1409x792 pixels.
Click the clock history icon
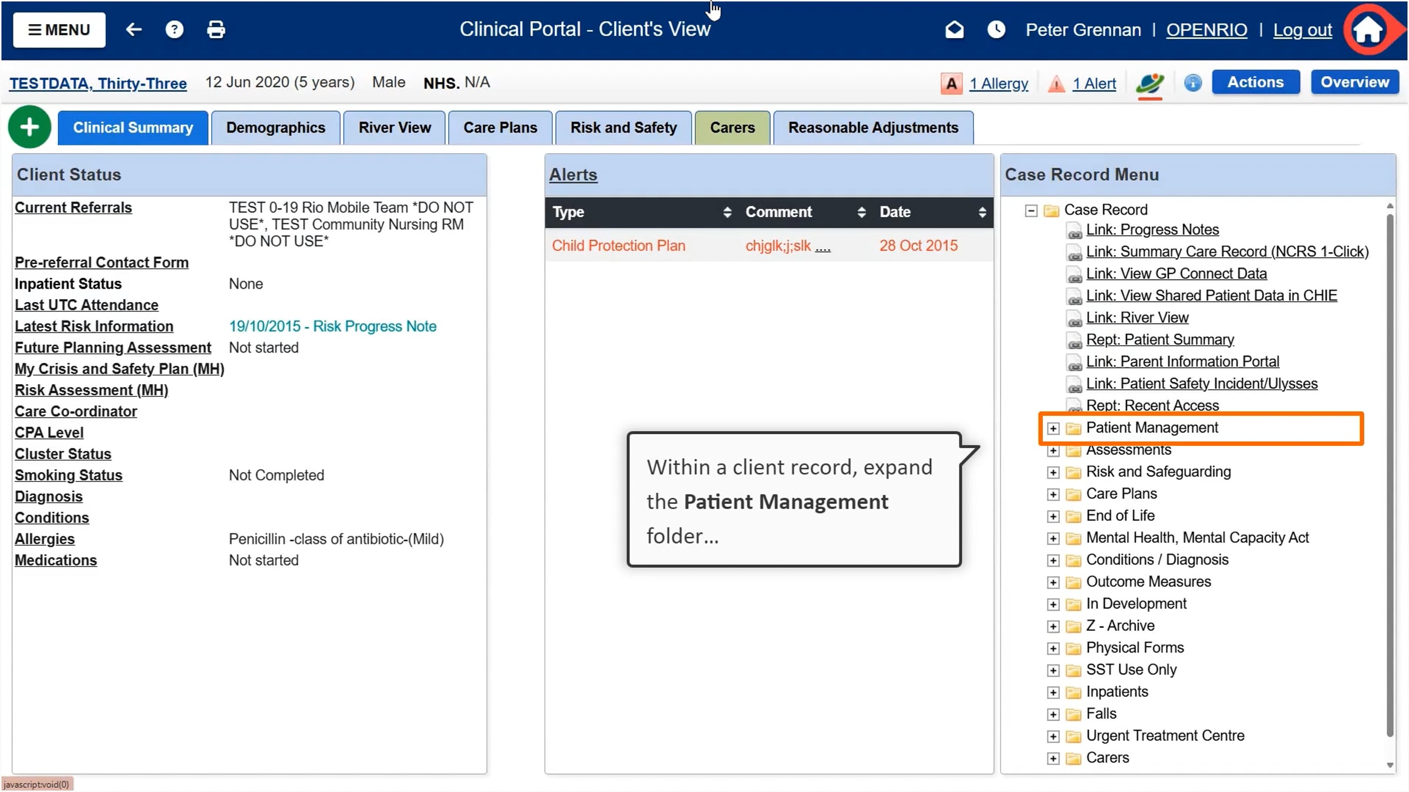click(x=996, y=29)
